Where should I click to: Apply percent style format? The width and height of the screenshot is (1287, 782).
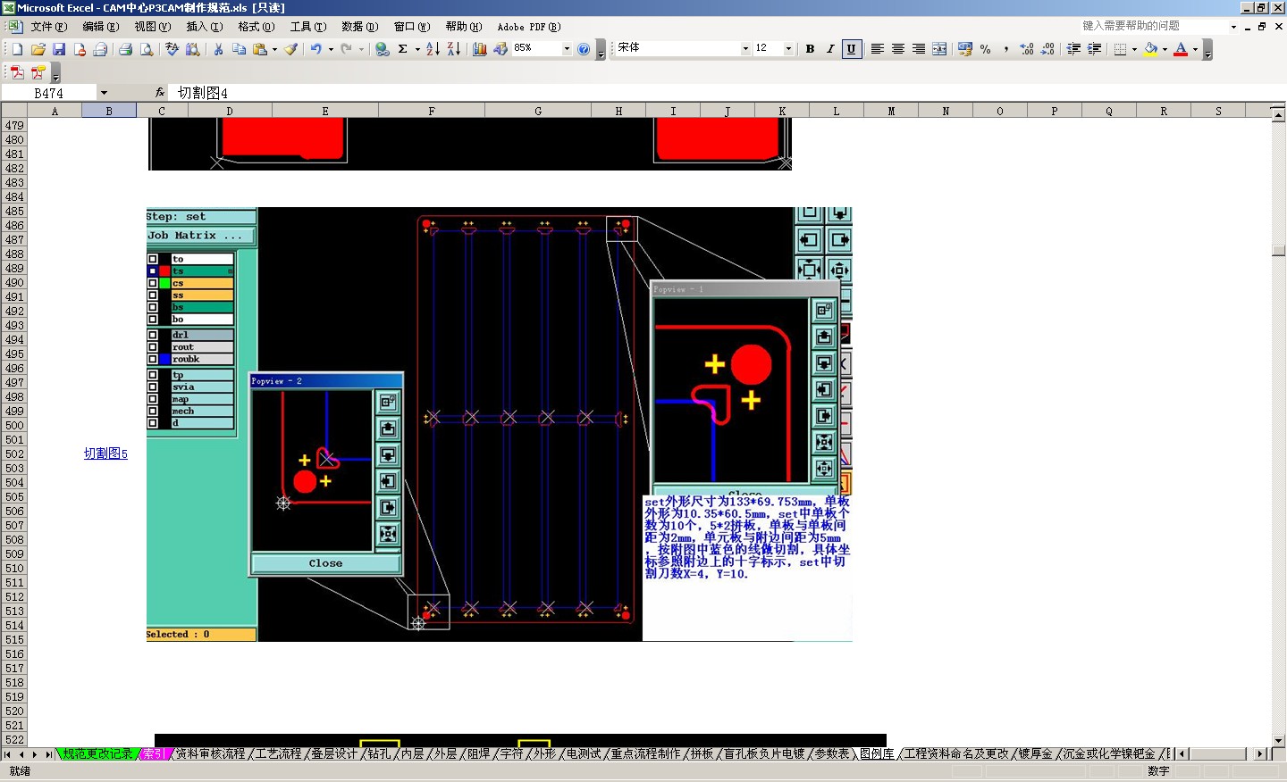pos(986,49)
